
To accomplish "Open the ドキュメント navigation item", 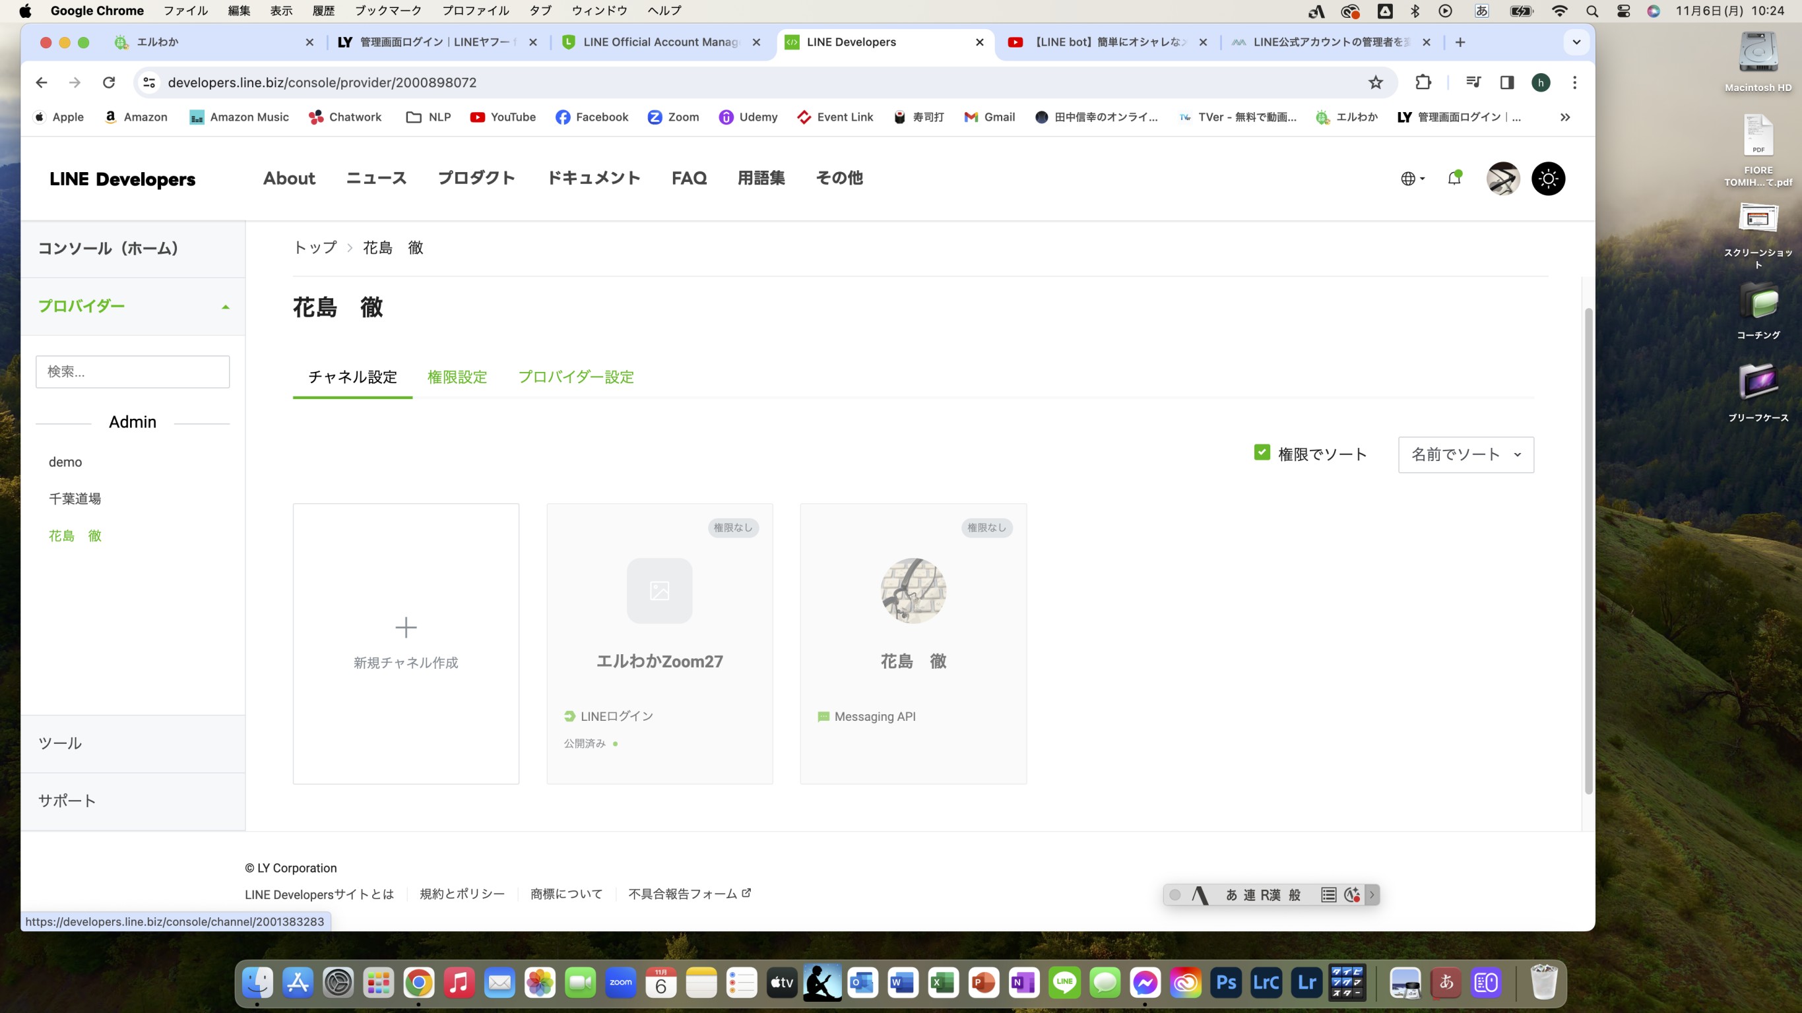I will 593,178.
